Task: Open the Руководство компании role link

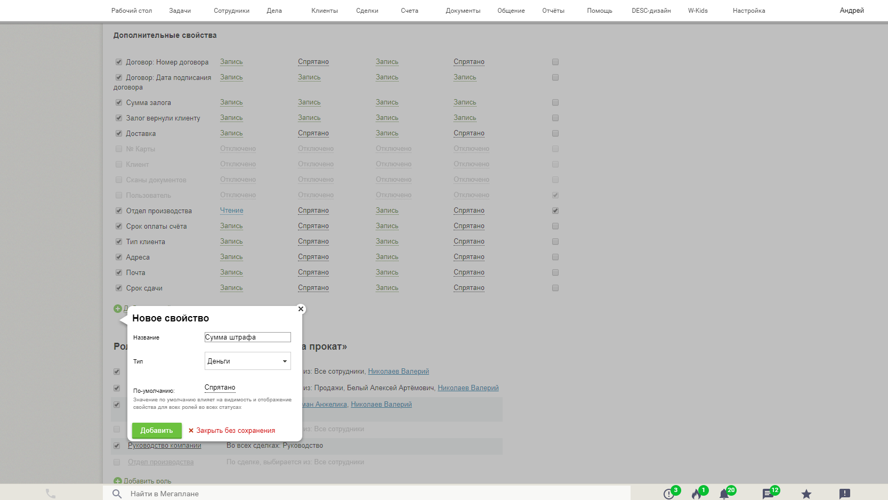Action: pyautogui.click(x=165, y=446)
